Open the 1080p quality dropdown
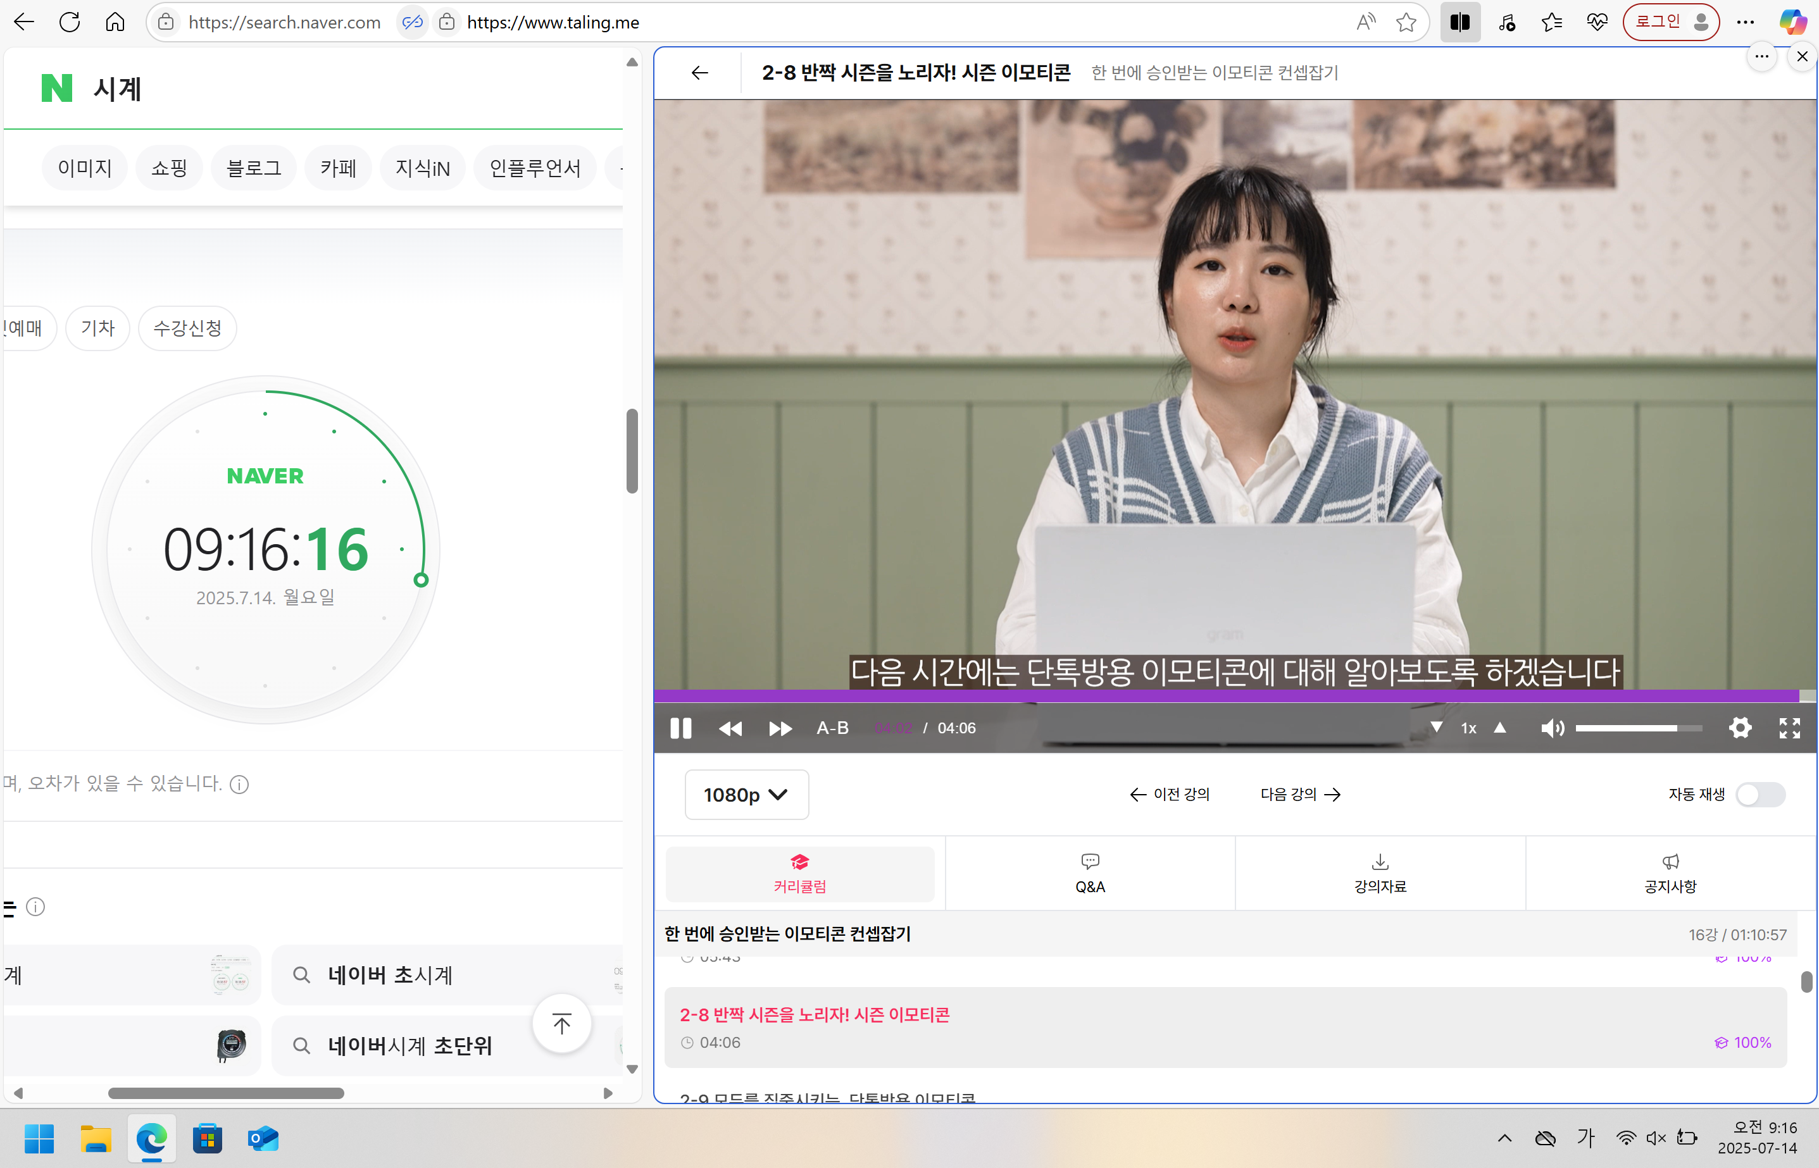The height and width of the screenshot is (1168, 1819). coord(746,795)
